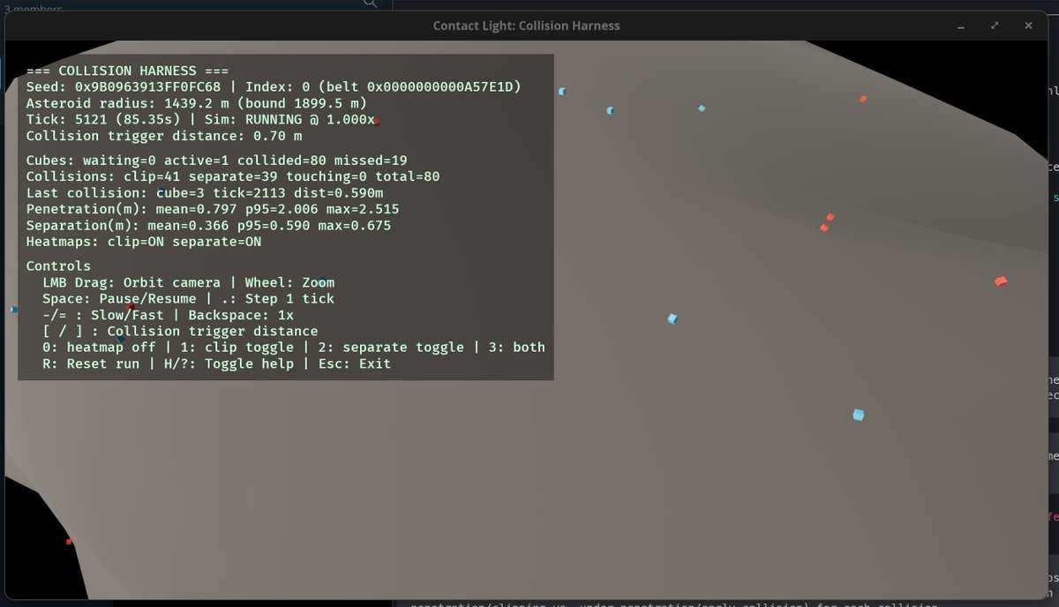Viewport: 1059px width, 607px height.
Task: Maximize the Collision Harness window
Action: (x=995, y=26)
